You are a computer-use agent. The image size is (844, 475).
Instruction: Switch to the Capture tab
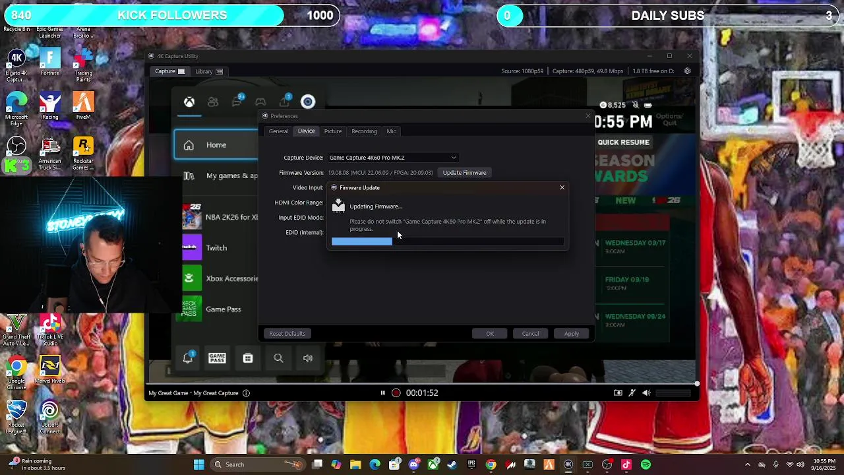click(x=170, y=71)
